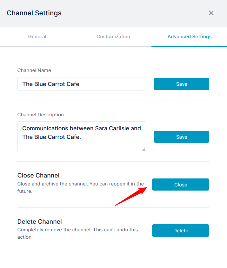
Task: Open the Customization tab
Action: pyautogui.click(x=113, y=37)
